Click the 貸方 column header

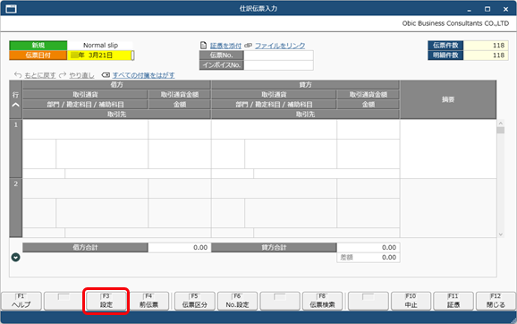coord(305,85)
